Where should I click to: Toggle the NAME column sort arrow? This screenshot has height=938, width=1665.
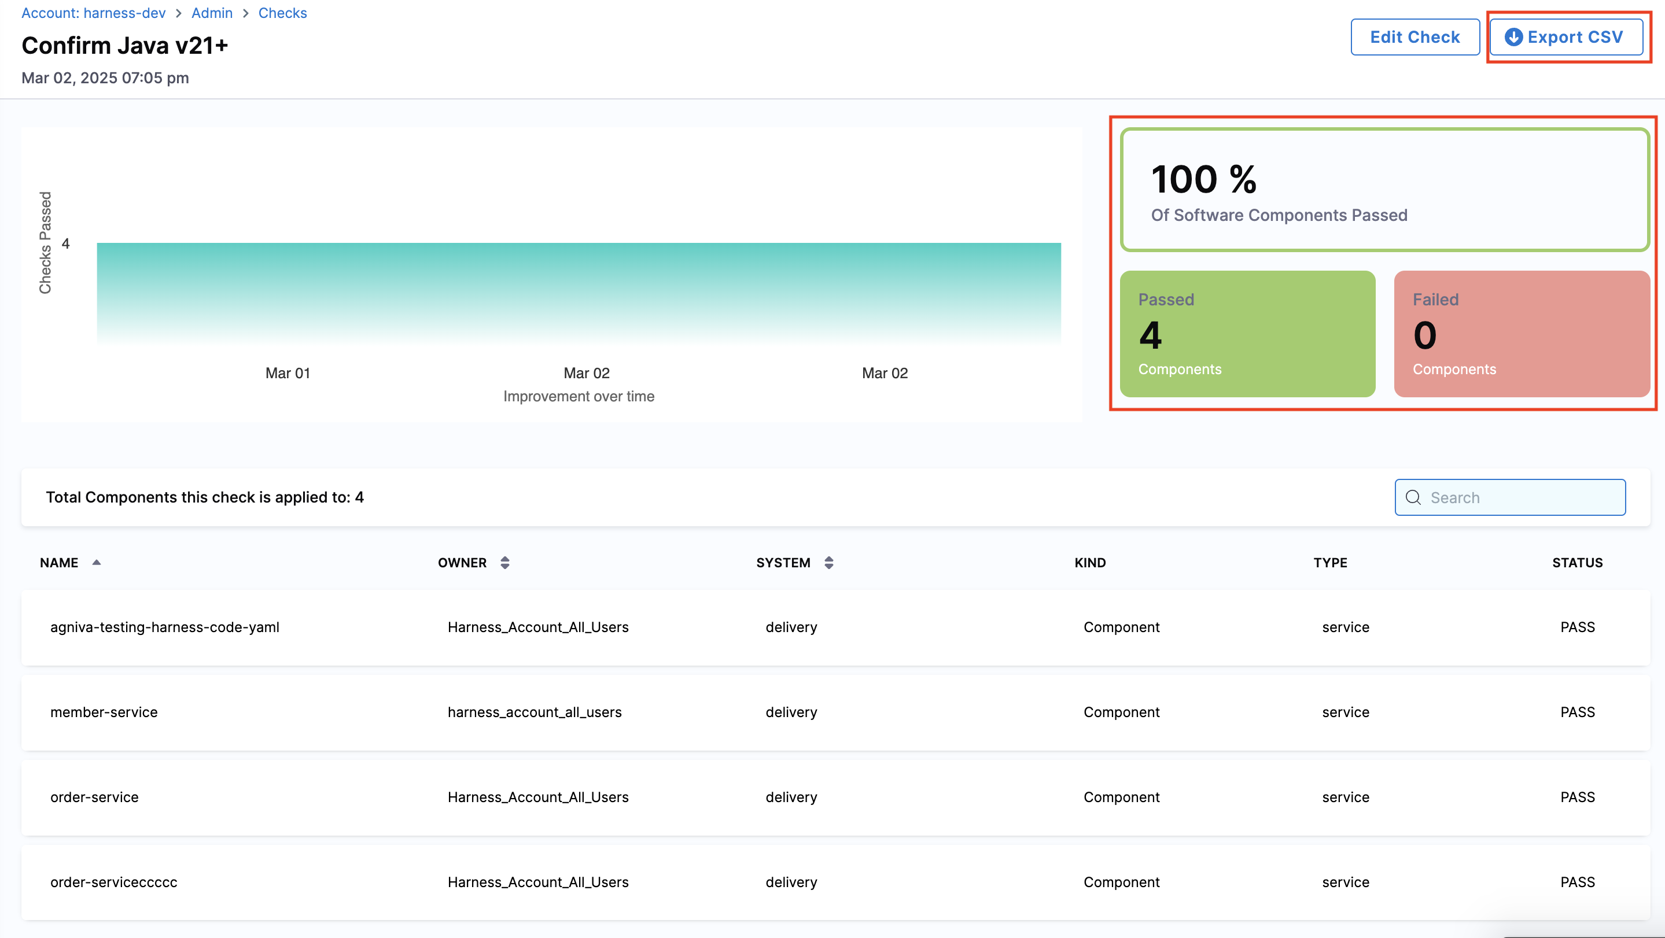pos(96,562)
